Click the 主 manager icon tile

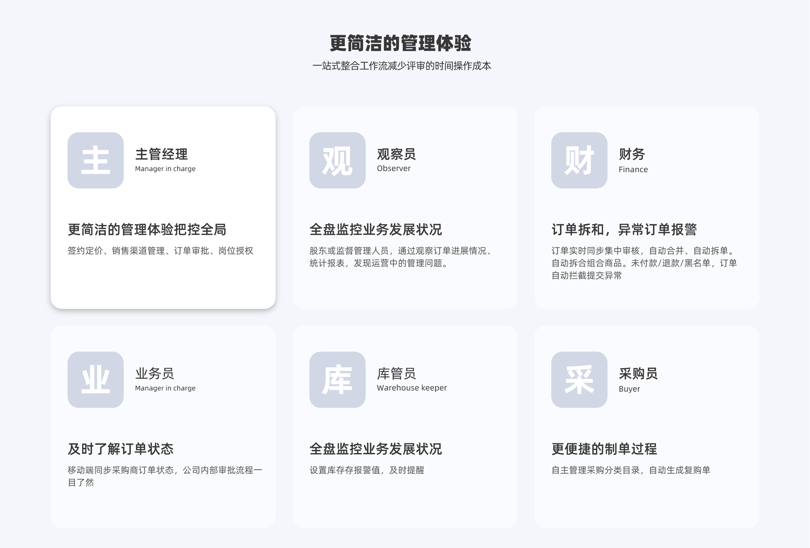tap(95, 160)
